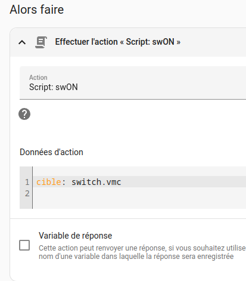Click the Données d'action section label
Screen dimensions: 246x281
(51, 152)
